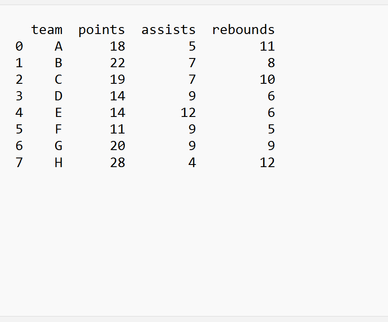This screenshot has height=322, width=388.
Task: Click rebounds value 10
Action: (267, 79)
